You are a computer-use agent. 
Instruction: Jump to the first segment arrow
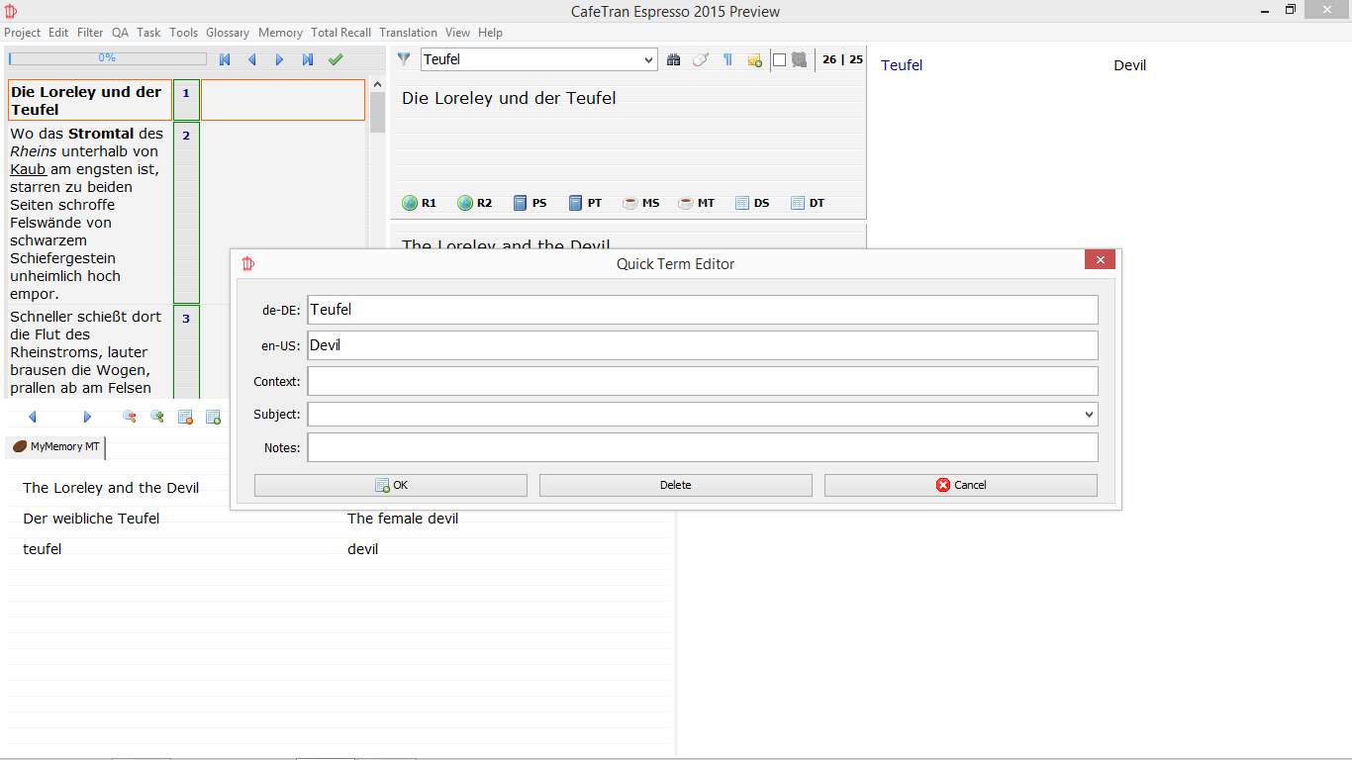(x=225, y=59)
